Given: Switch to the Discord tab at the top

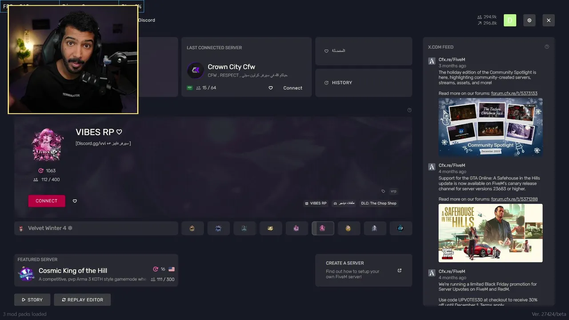Looking at the screenshot, I should [146, 20].
